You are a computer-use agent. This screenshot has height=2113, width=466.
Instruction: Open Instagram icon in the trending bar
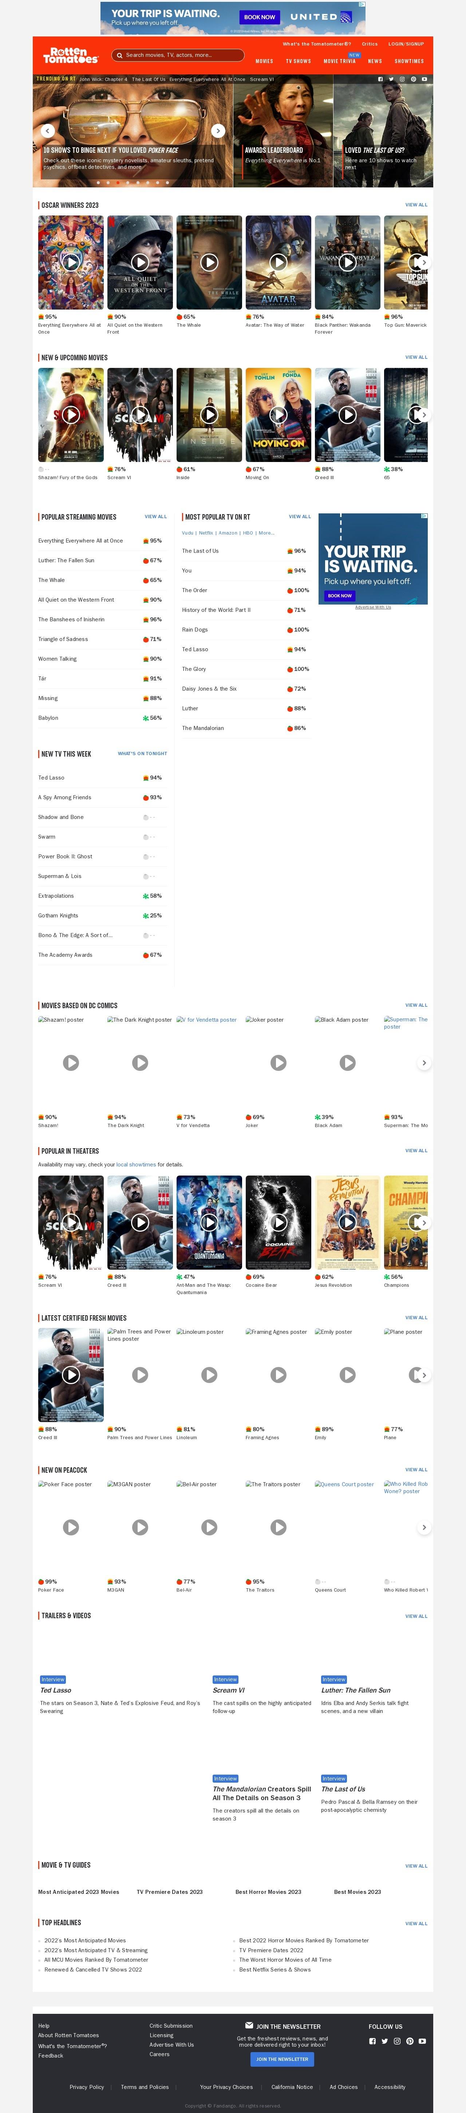point(402,79)
